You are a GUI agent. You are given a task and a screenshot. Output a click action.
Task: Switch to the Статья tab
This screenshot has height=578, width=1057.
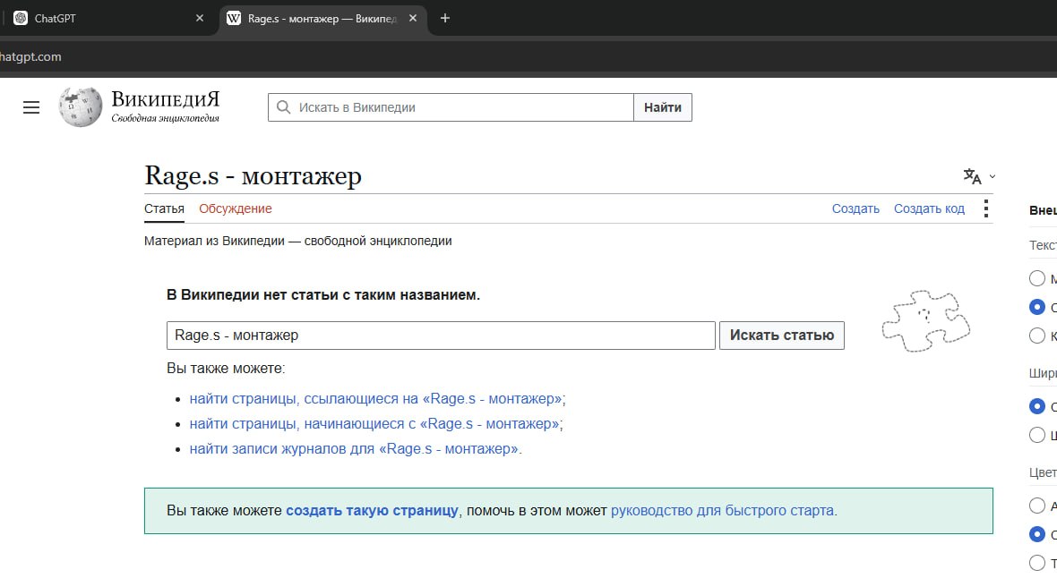pyautogui.click(x=164, y=208)
